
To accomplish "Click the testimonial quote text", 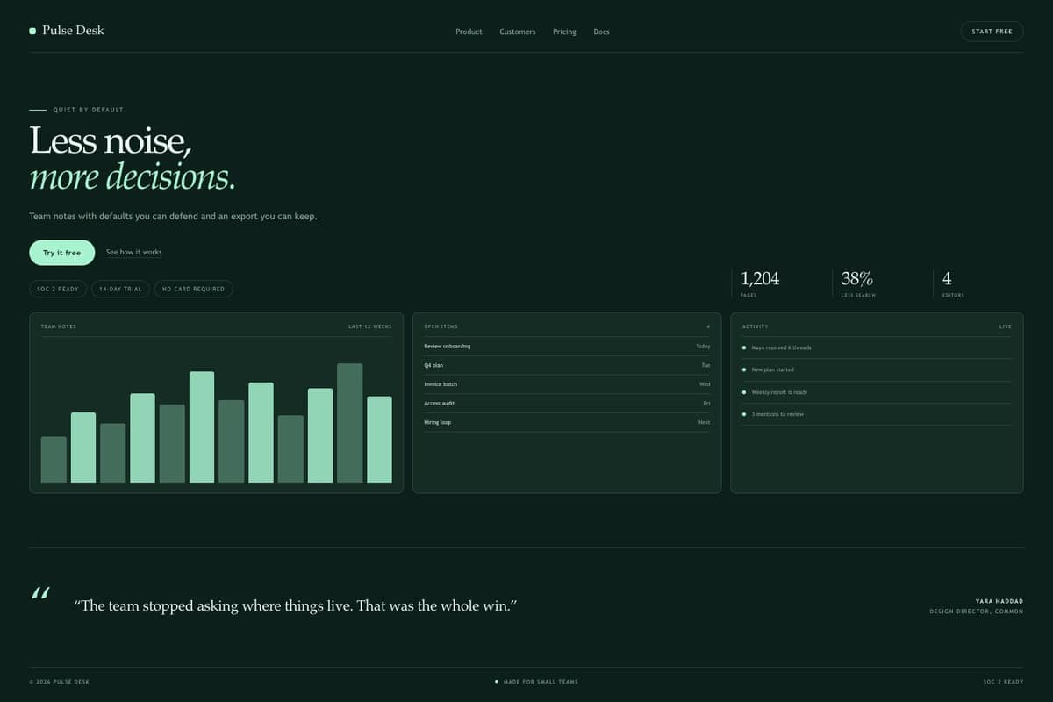I will point(296,606).
